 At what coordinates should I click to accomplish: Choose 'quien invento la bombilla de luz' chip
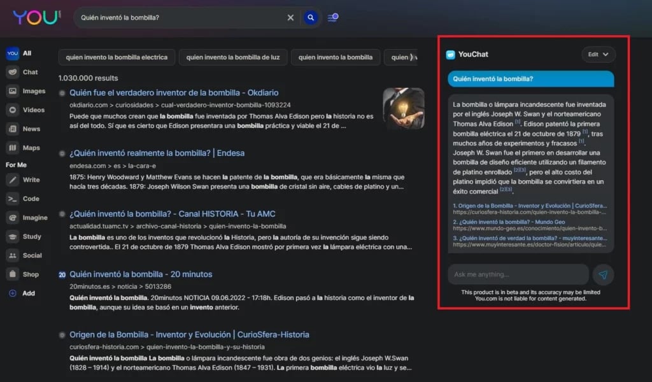[232, 57]
